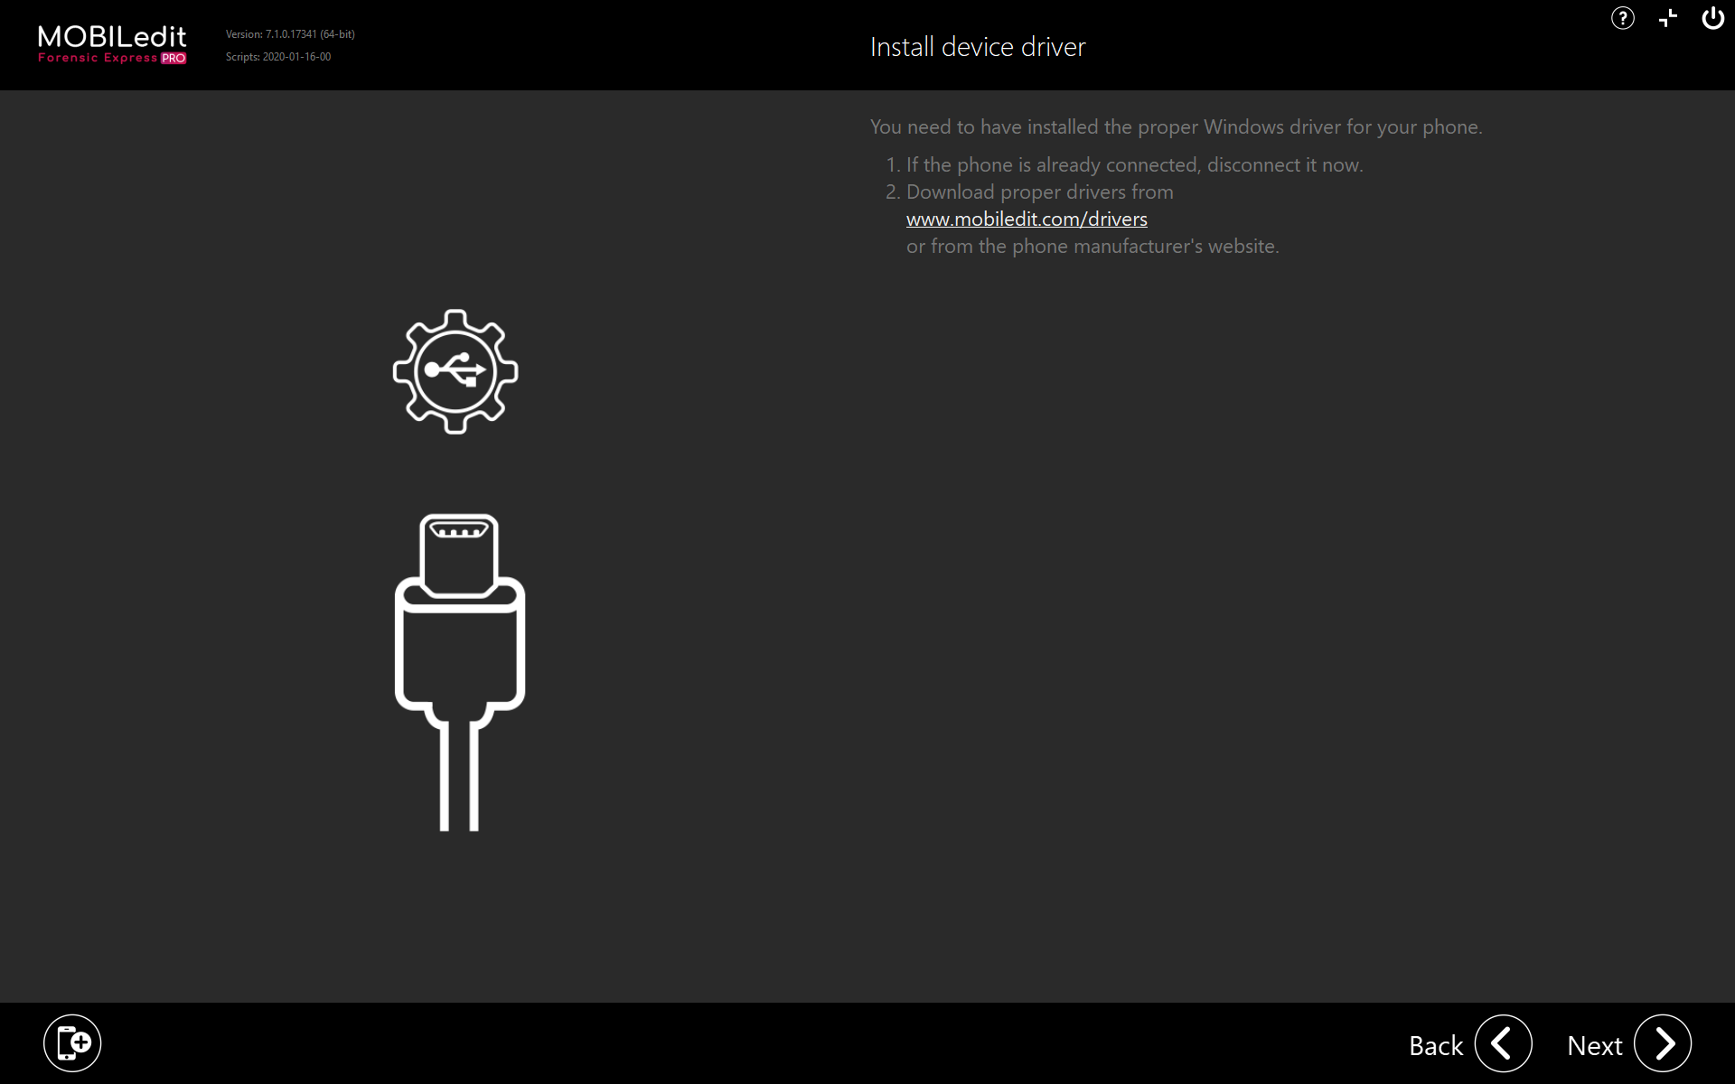The image size is (1735, 1084).
Task: Click the Download proper drivers from text
Action: click(x=1039, y=192)
